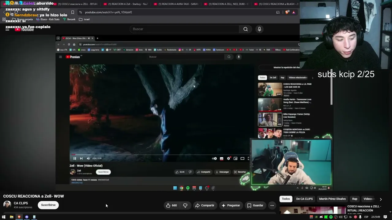
Task: Open the CA CLIPS channel avatar
Action: coord(7,205)
